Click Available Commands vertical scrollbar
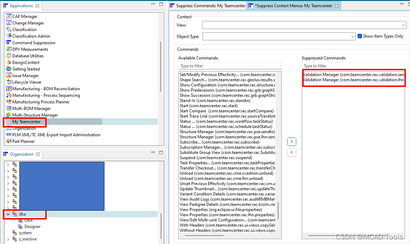The height and width of the screenshot is (244, 410). (278, 211)
